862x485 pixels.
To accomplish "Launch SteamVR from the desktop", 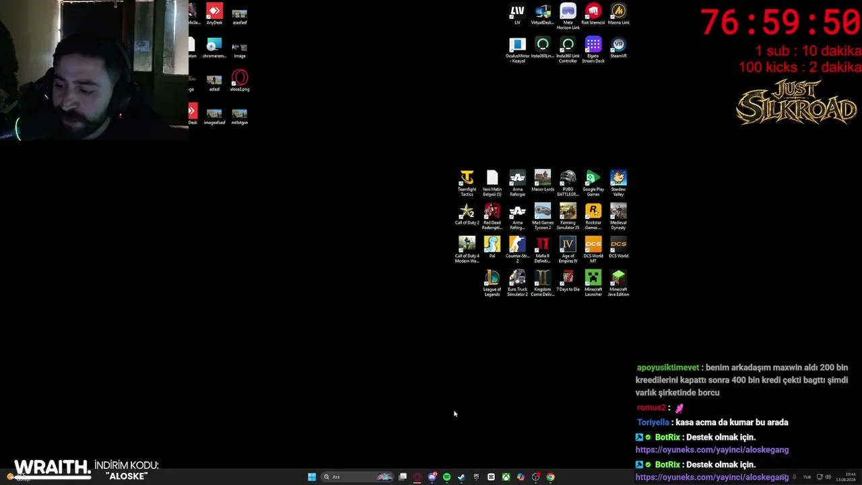I will (x=618, y=48).
